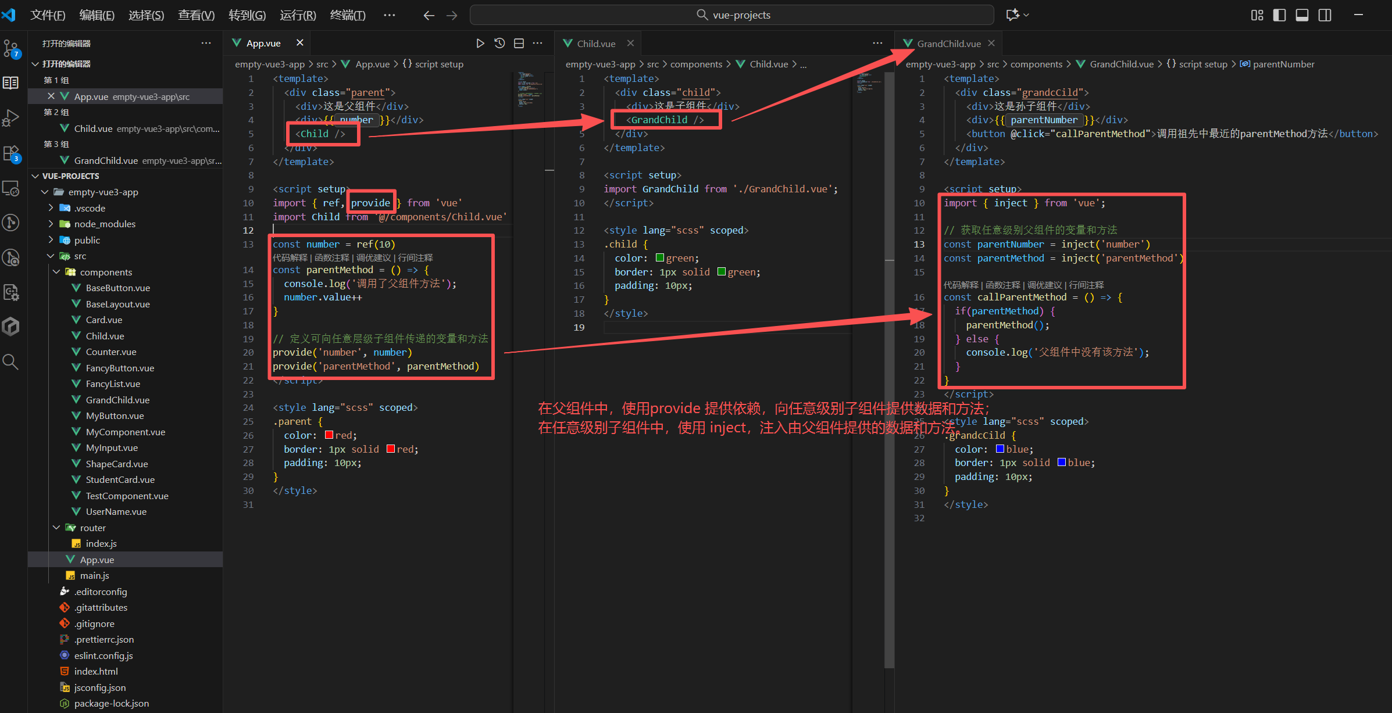Viewport: 1392px width, 713px height.
Task: Toggle the primary side bar visibility
Action: (x=1280, y=15)
